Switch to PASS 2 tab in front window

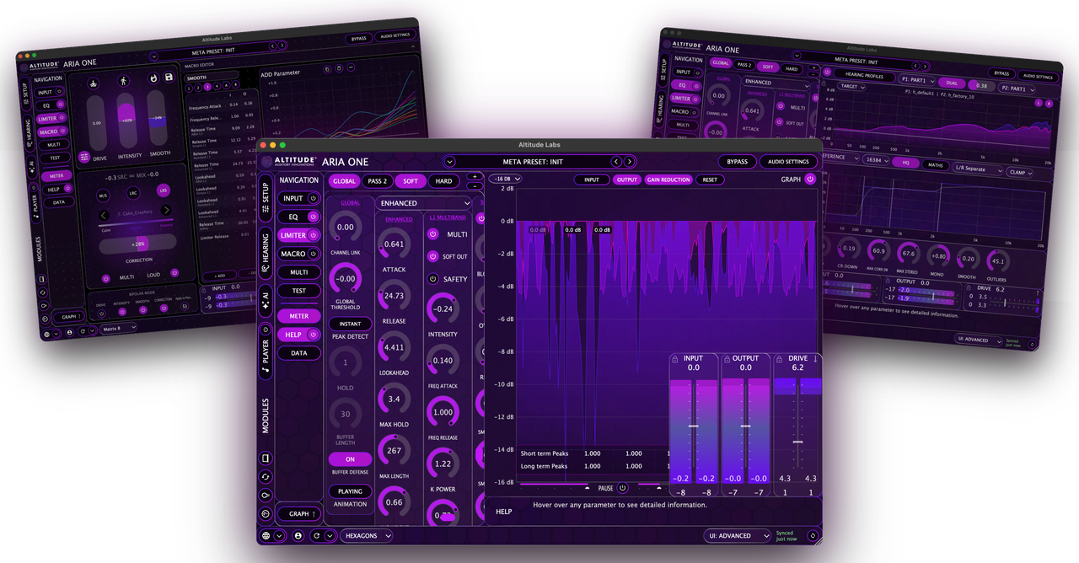pyautogui.click(x=378, y=181)
